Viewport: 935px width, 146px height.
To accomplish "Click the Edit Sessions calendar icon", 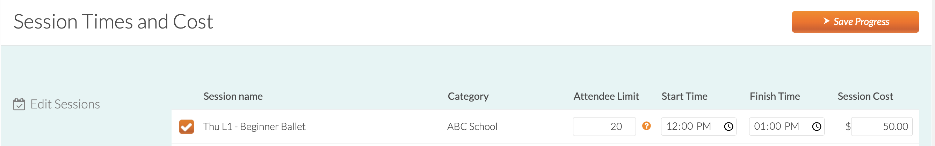I will [19, 104].
